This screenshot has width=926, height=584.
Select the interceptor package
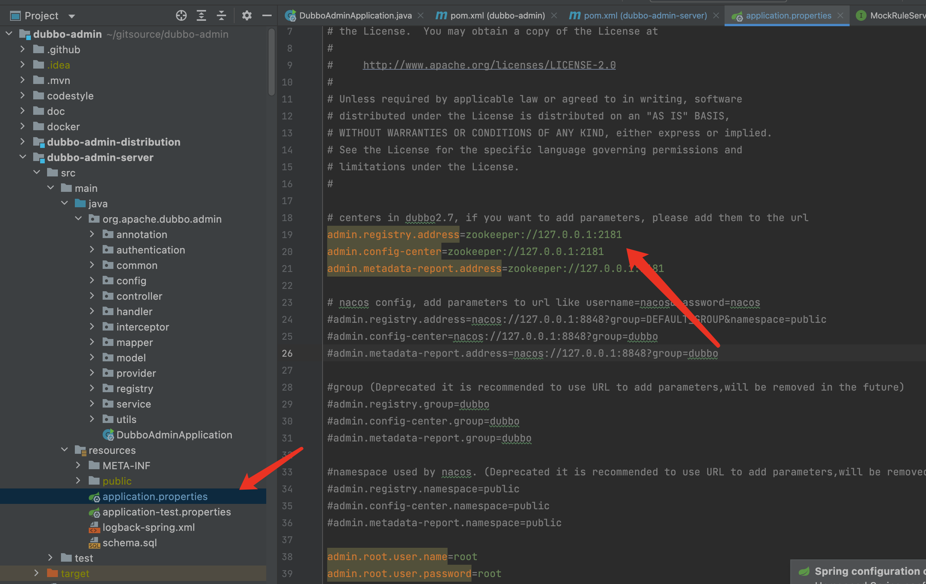coord(143,327)
